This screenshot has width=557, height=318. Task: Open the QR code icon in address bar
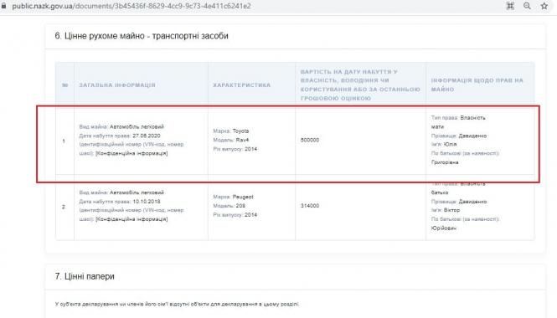point(510,6)
